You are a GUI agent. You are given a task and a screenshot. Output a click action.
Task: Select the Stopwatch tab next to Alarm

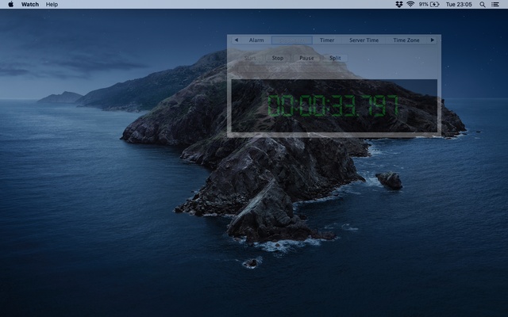(292, 40)
